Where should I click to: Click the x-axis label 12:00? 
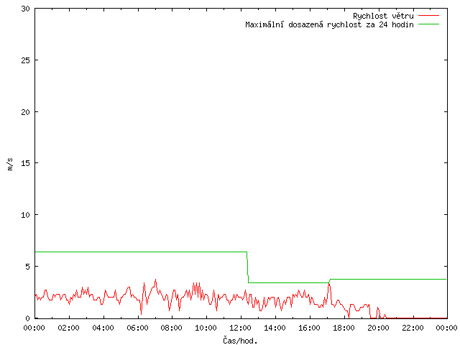coord(240,328)
